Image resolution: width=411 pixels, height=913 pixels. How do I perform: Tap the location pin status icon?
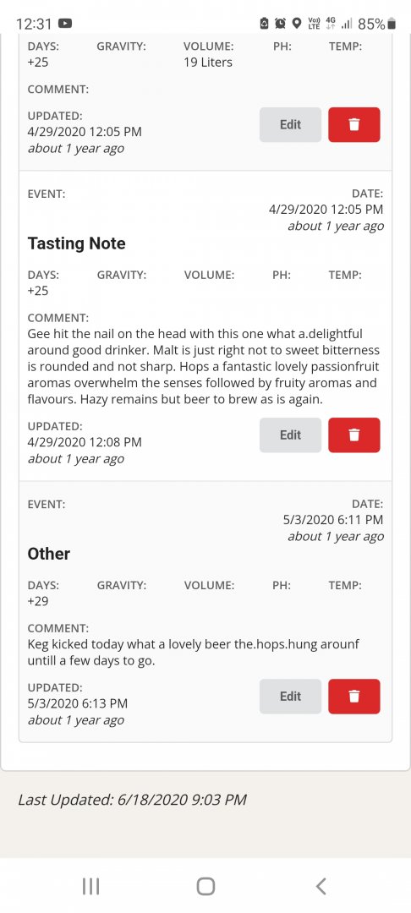[x=296, y=24]
